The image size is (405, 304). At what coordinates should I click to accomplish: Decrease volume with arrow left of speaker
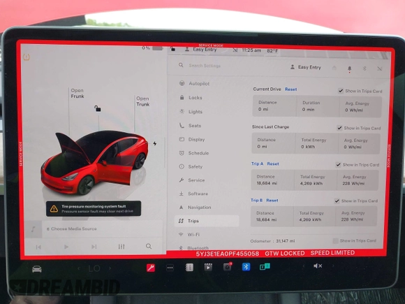(x=304, y=266)
